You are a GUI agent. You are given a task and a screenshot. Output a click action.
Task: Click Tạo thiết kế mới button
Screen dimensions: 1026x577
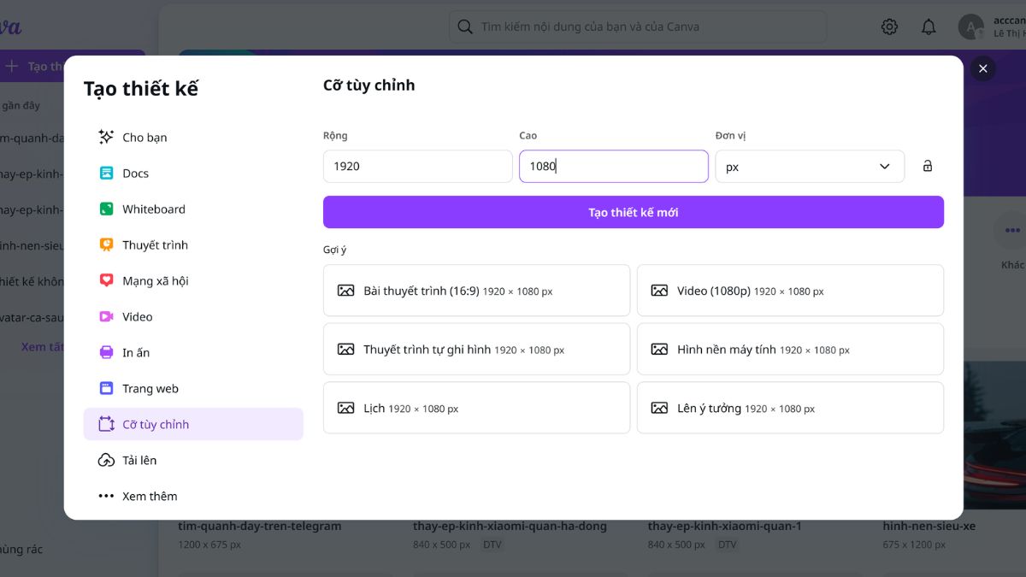634,212
